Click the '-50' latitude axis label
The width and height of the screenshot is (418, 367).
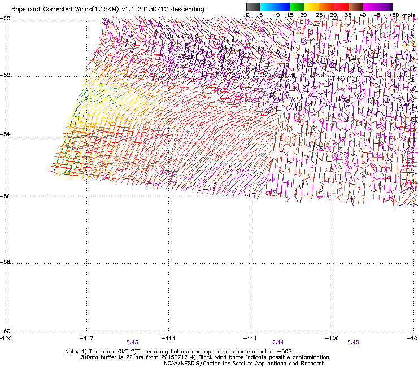click(5, 19)
